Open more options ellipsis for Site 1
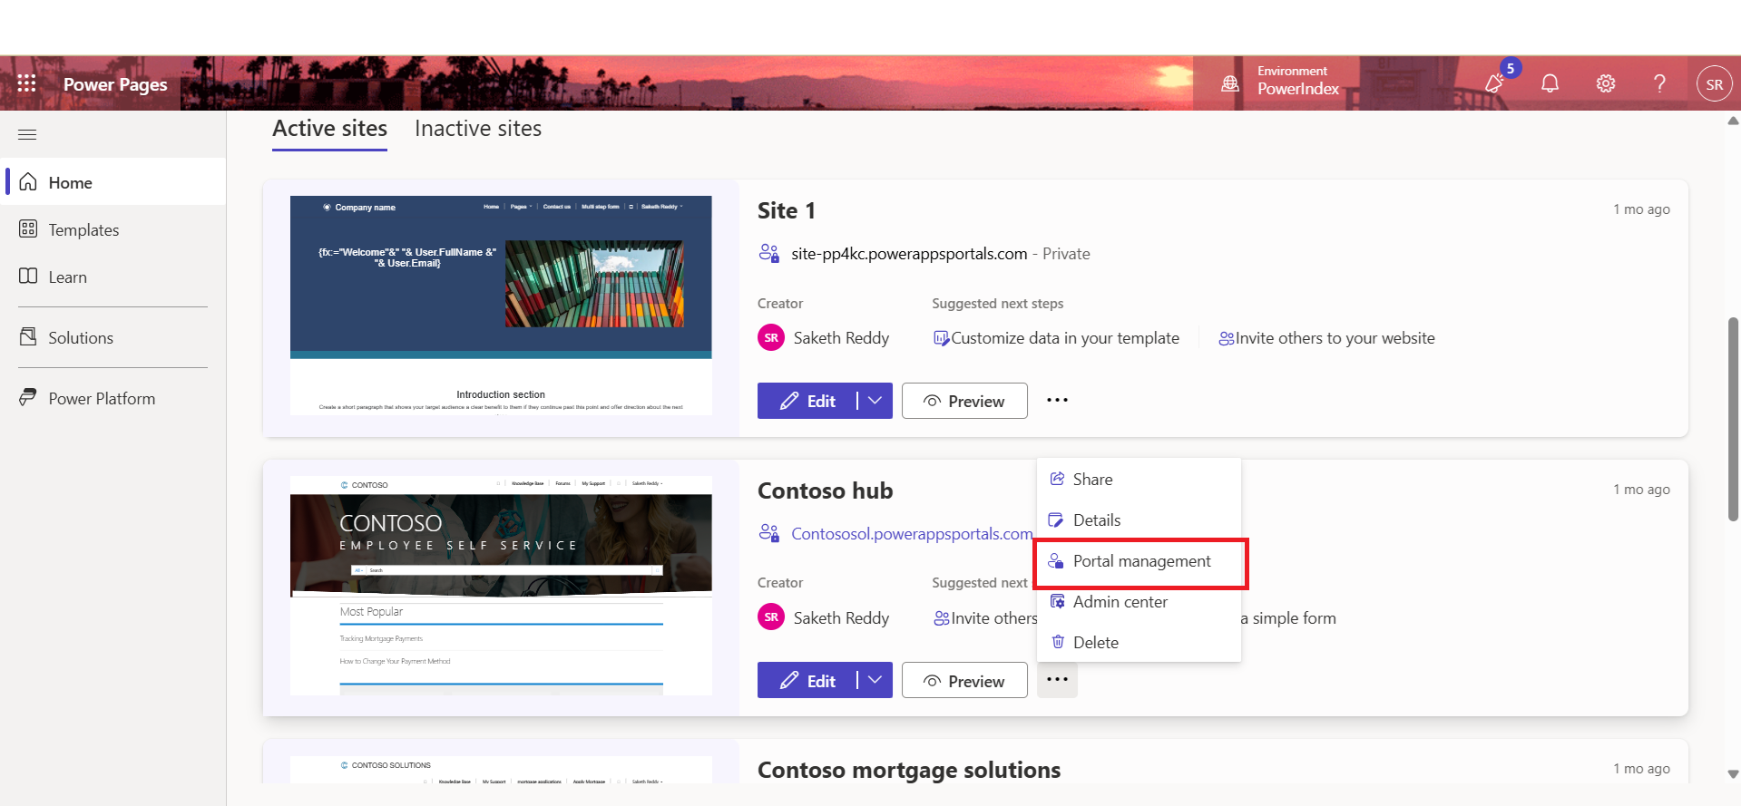Image resolution: width=1741 pixels, height=806 pixels. 1057,400
